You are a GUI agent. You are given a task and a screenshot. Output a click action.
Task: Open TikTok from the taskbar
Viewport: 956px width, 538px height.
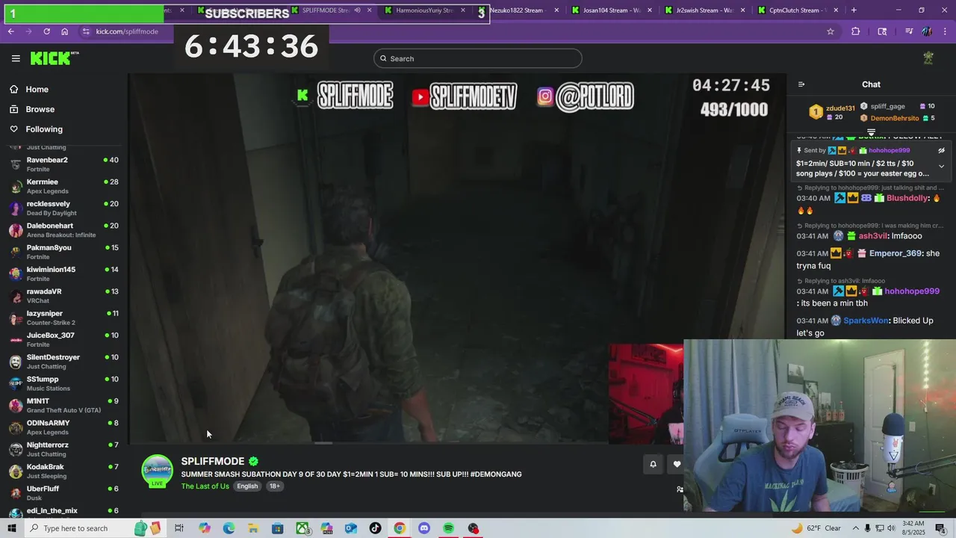coord(375,528)
